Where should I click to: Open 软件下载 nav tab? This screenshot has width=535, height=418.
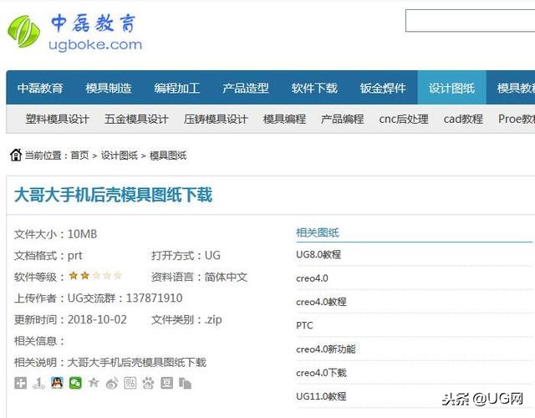pyautogui.click(x=314, y=88)
